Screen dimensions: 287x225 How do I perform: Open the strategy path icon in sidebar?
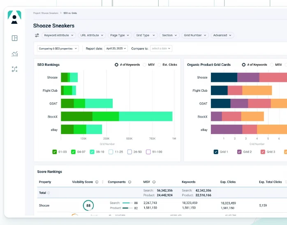[14, 69]
